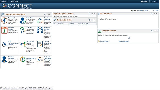Open the Timesheet icon
This screenshot has width=160, height=90.
pyautogui.click(x=4, y=21)
